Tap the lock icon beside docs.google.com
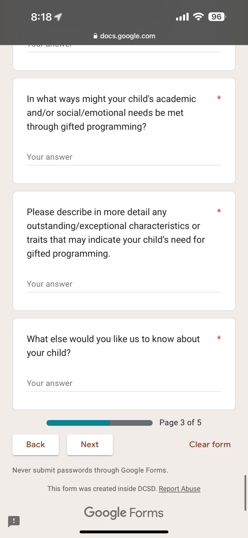This screenshot has width=248, height=538. click(95, 36)
